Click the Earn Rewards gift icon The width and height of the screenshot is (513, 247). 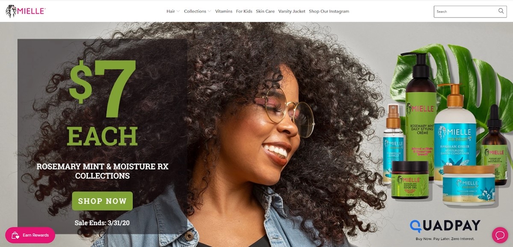[15, 235]
